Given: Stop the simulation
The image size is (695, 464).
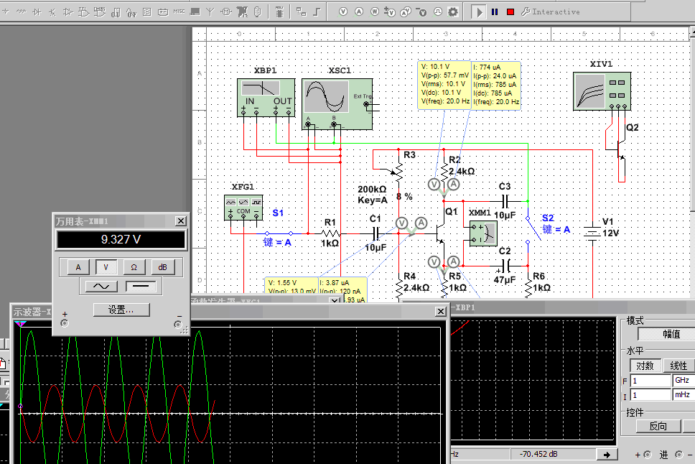Looking at the screenshot, I should tap(510, 12).
